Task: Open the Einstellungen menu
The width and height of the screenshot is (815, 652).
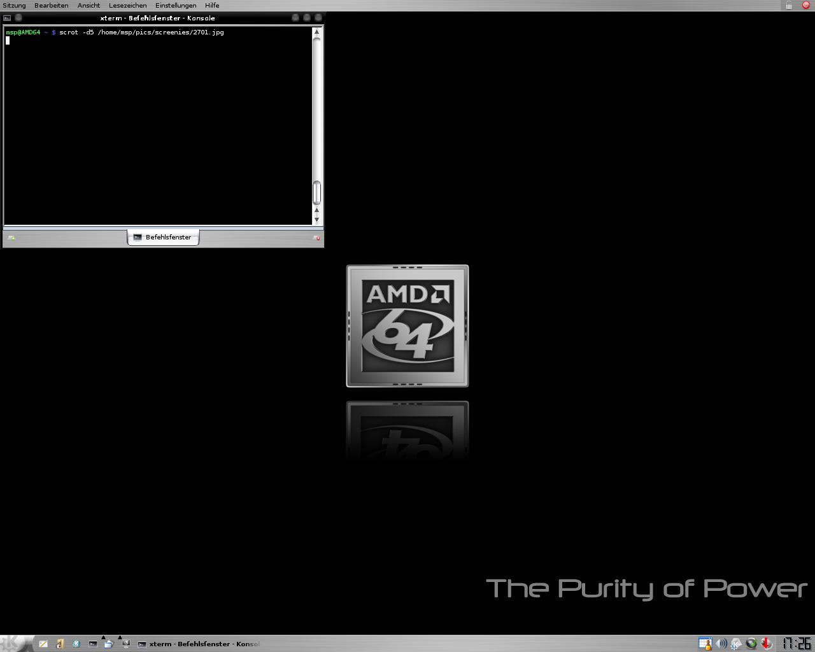Action: pyautogui.click(x=176, y=5)
